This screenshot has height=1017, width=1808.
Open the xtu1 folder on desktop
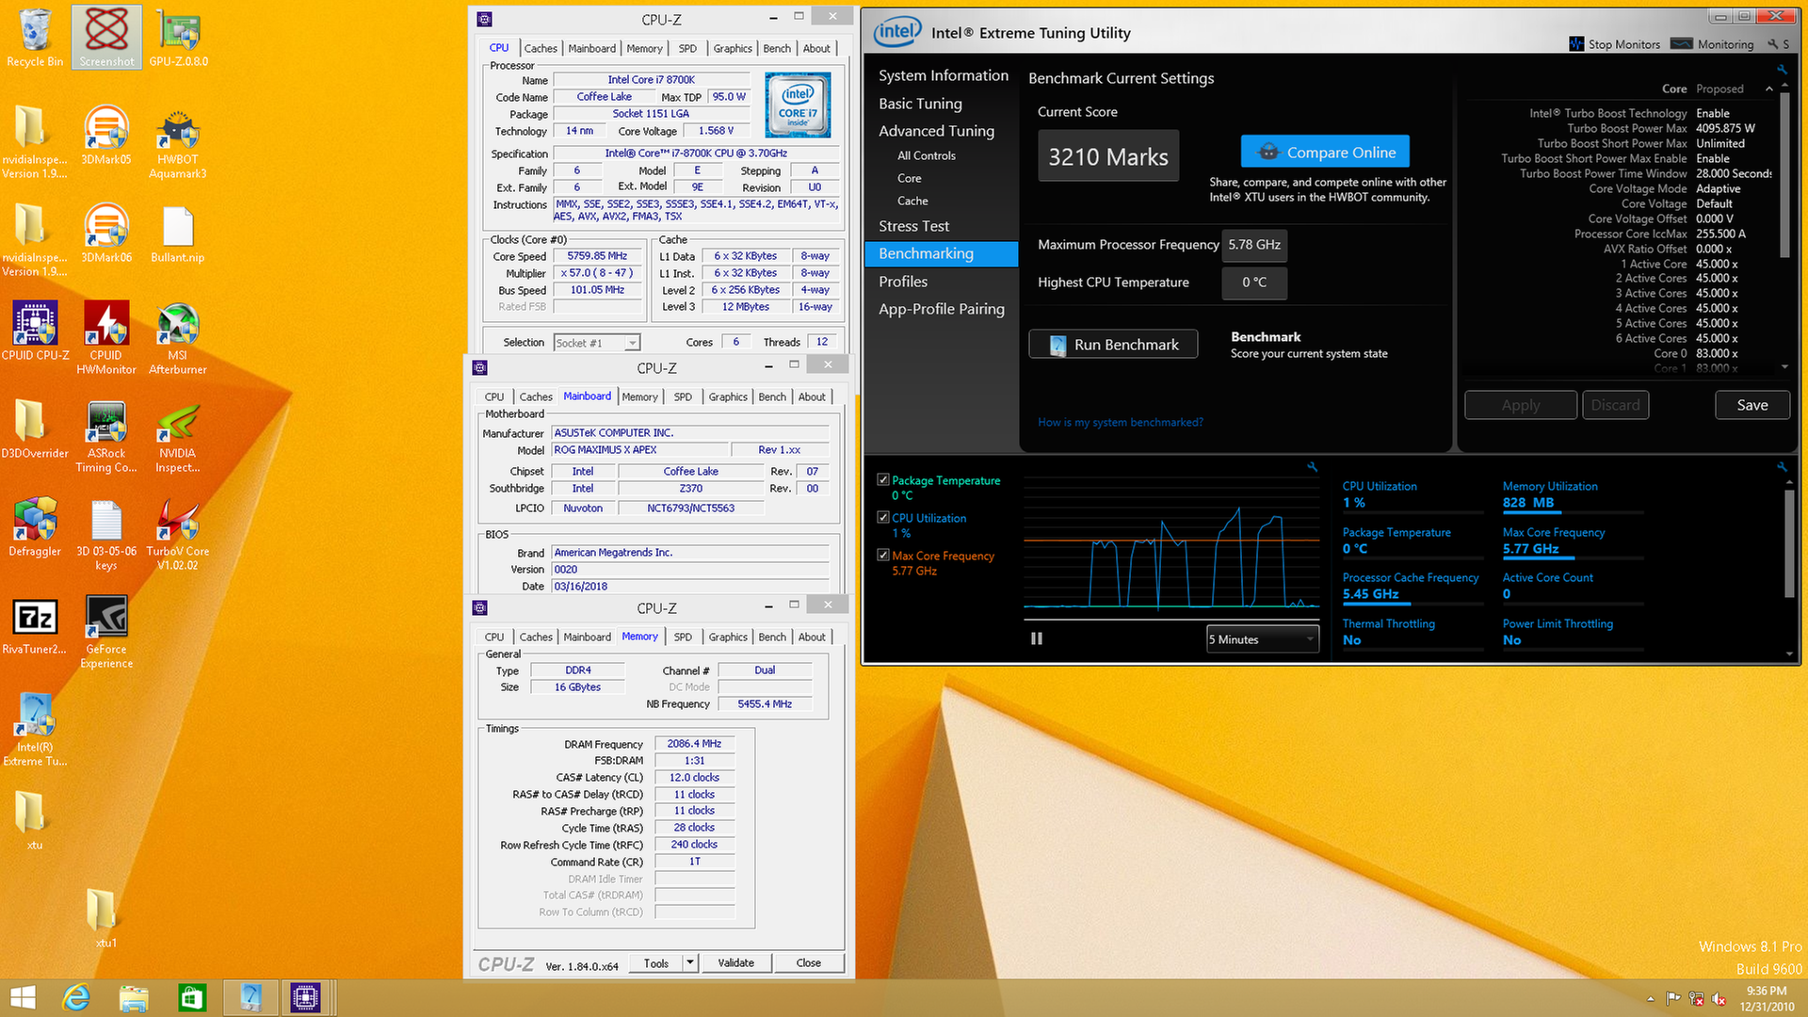pos(106,919)
